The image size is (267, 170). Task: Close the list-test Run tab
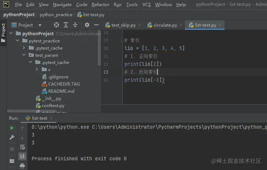click(51, 118)
